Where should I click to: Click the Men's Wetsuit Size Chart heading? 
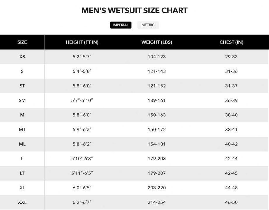[x=134, y=10]
